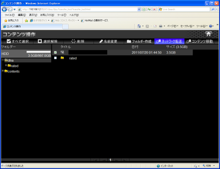Image resolution: width=220 pixels, height=169 pixels.
Task: Open the Home icon dropdown arrow
Action: click(x=143, y=26)
